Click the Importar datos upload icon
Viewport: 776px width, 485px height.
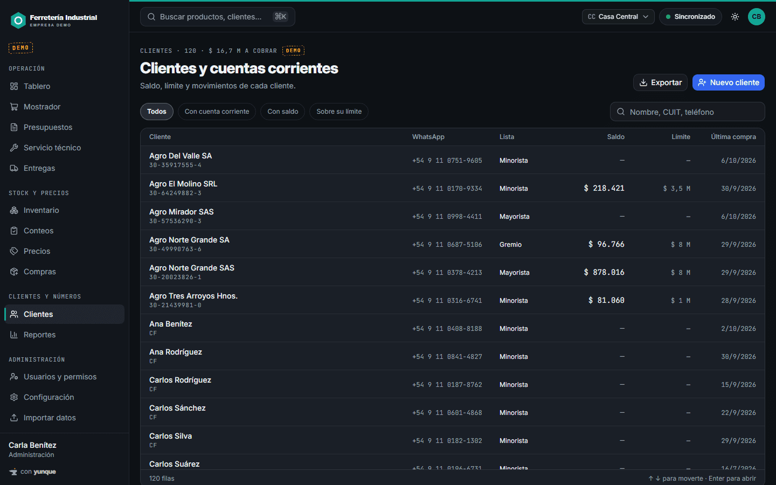14,418
